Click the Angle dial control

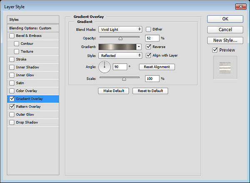[x=105, y=67]
